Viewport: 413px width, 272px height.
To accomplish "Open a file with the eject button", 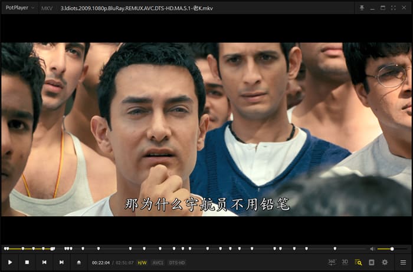I will coord(78,262).
